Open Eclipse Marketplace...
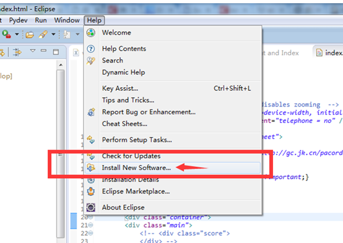 tap(173, 192)
